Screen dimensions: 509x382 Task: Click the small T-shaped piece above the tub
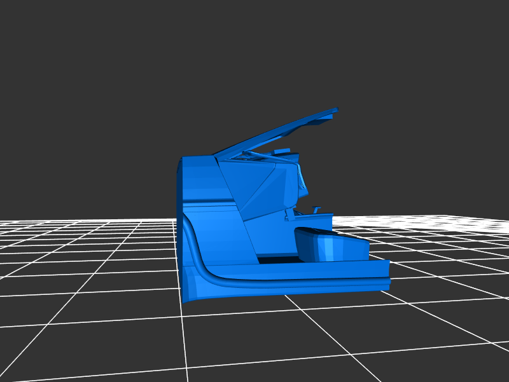tap(316, 209)
